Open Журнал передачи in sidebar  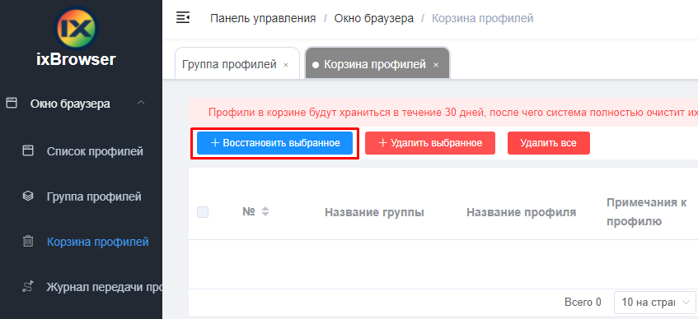(x=104, y=288)
